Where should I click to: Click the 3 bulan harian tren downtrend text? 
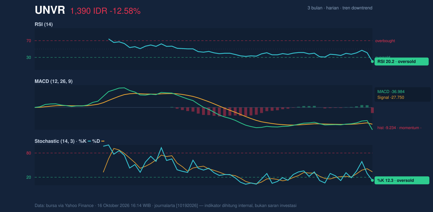point(340,8)
